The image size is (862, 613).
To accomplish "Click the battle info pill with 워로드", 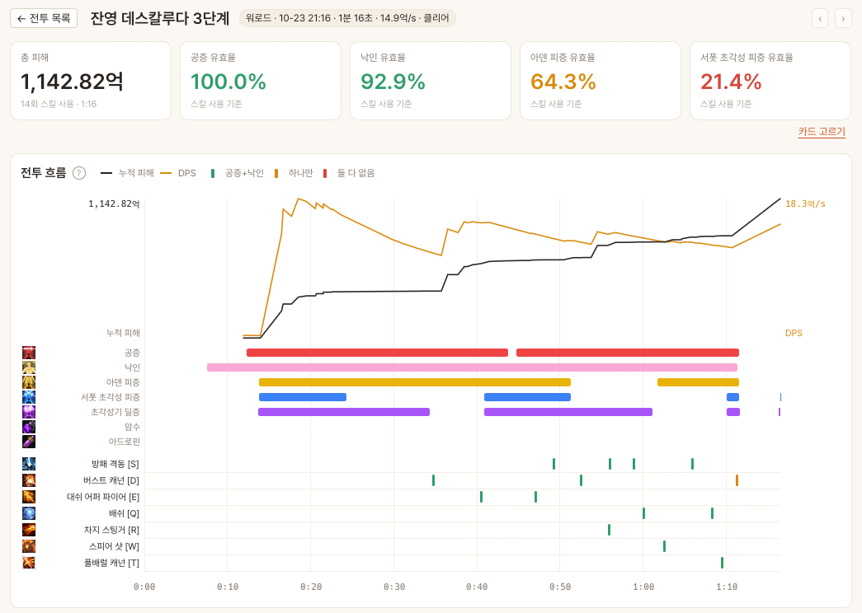I will coord(347,18).
